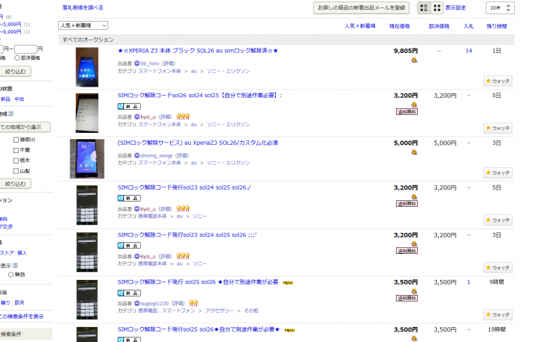Image resolution: width=552 pixels, height=342 pixels.
Task: Filter by 個人 seller type link
Action: pos(22,253)
